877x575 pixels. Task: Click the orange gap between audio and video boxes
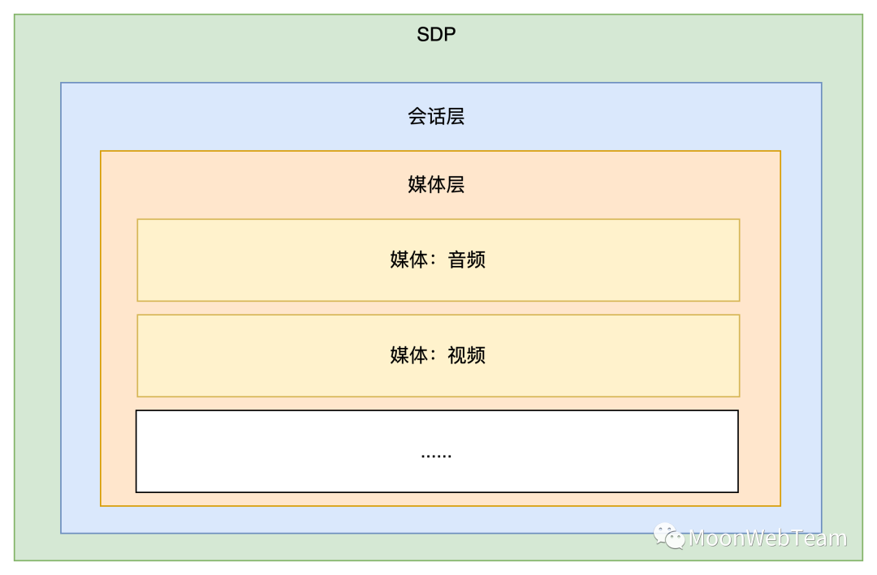(x=438, y=308)
